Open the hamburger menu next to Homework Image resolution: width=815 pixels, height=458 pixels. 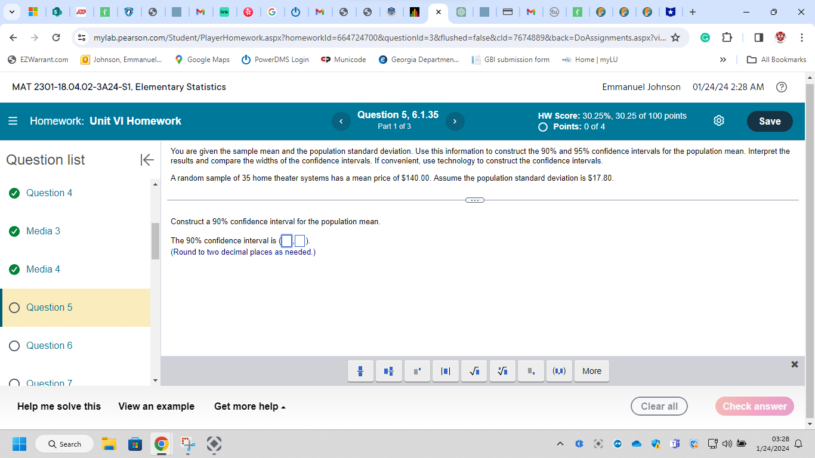[13, 120]
